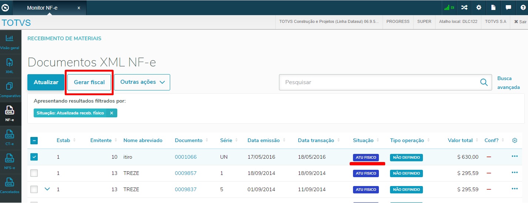The image size is (528, 203).
Task: Open the chat bubble icon in top bar
Action: 508,7
